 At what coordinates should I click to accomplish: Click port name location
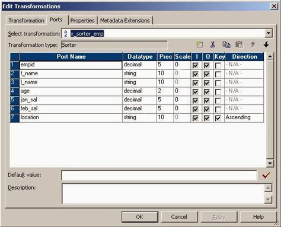point(71,118)
